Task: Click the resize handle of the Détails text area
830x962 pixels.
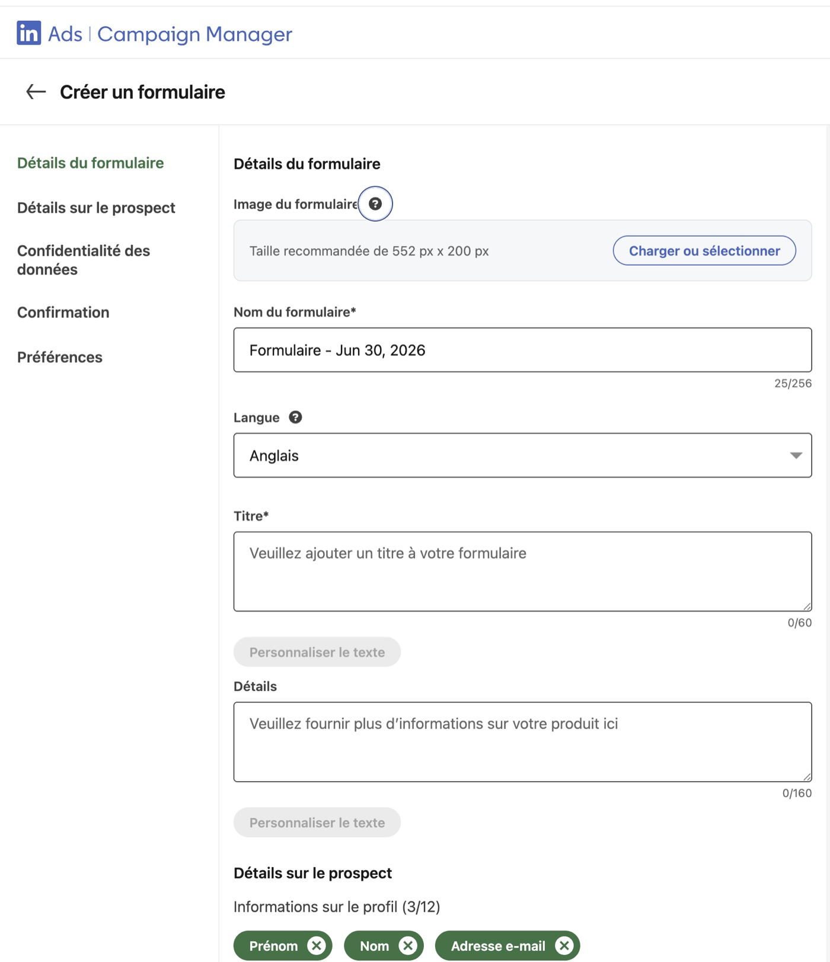Action: pos(807,776)
